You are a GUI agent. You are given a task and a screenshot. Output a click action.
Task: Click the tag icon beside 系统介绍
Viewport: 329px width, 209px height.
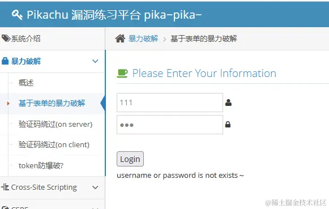coord(6,39)
